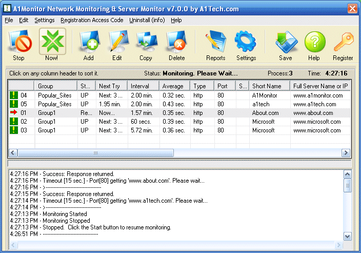361x253 pixels.
Task: Open the File menu
Action: coord(9,20)
